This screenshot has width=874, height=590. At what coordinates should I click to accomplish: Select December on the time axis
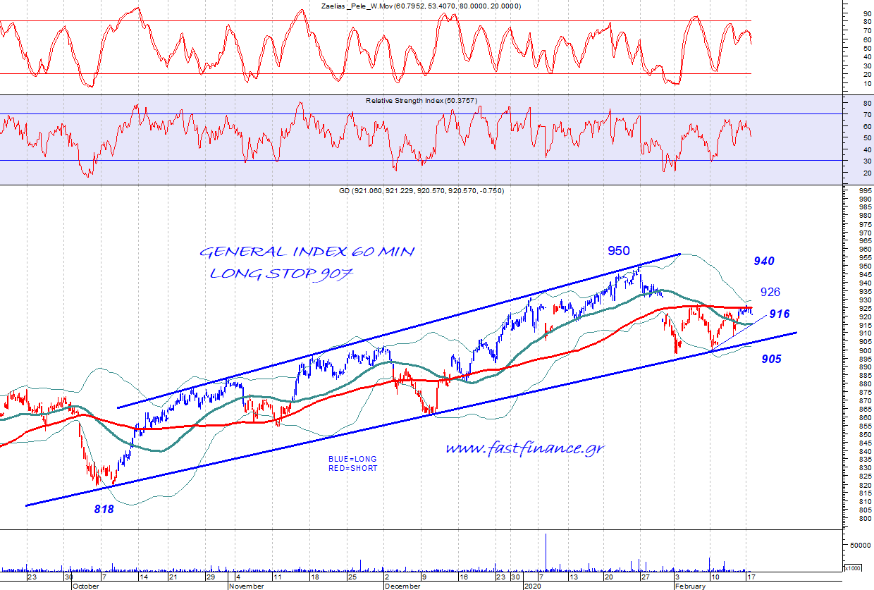[403, 585]
